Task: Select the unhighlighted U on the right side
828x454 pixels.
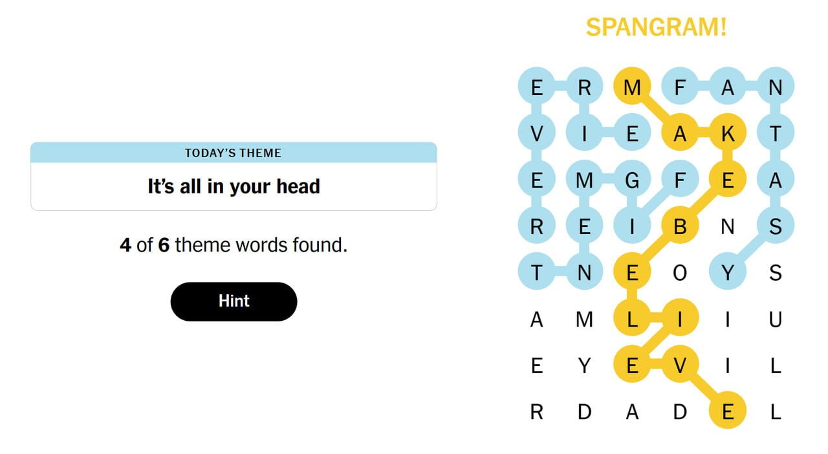Action: click(776, 319)
